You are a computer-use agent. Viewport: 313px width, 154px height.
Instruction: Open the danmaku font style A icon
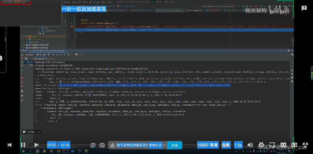click(112, 145)
